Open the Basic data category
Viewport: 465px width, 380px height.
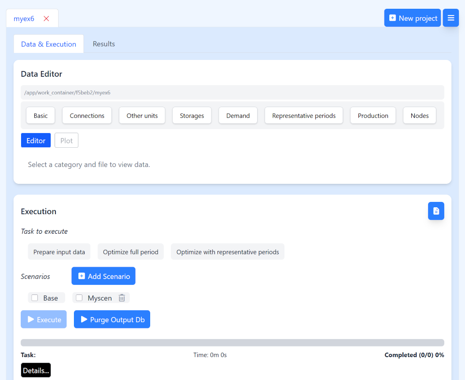click(41, 115)
